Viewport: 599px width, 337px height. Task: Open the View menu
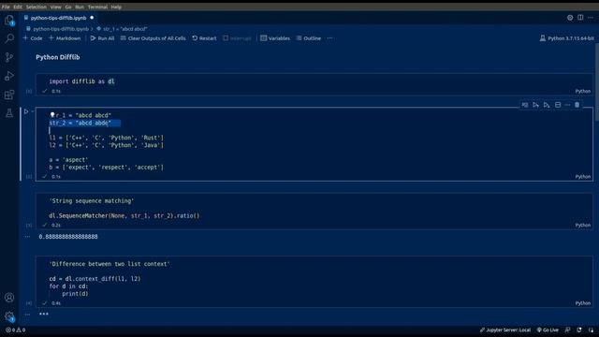(55, 7)
